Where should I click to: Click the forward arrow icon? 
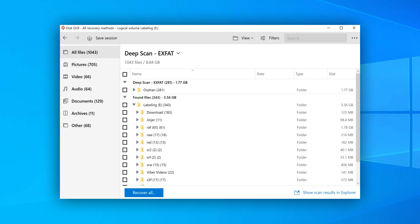77,38
